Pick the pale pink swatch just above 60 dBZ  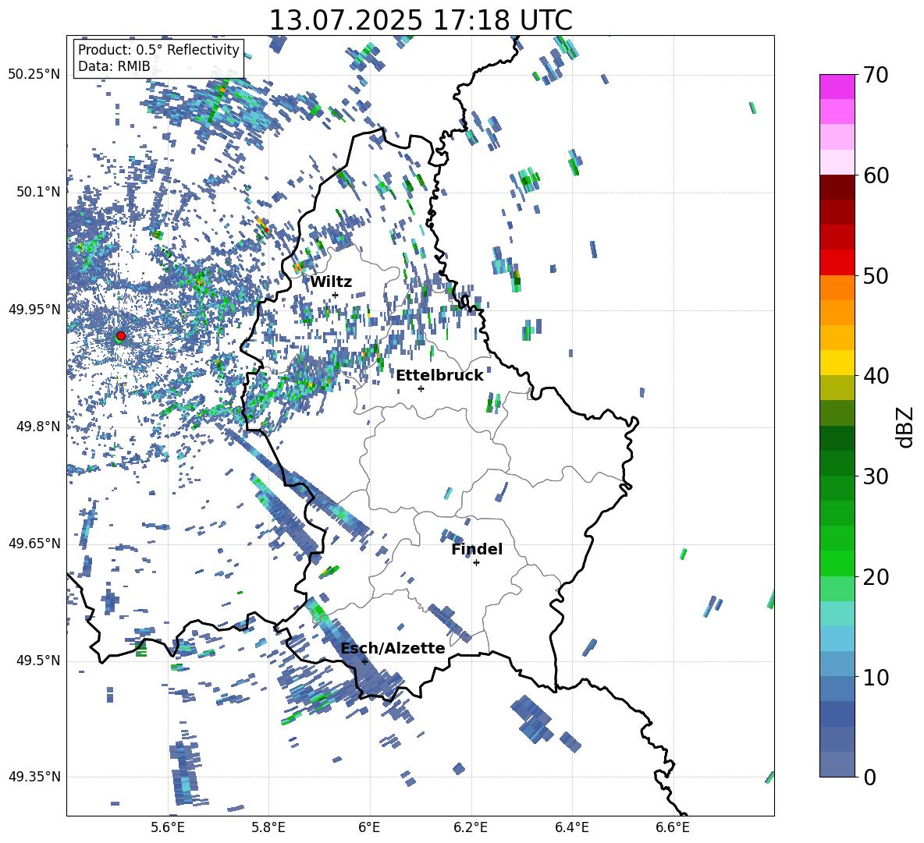pyautogui.click(x=837, y=162)
